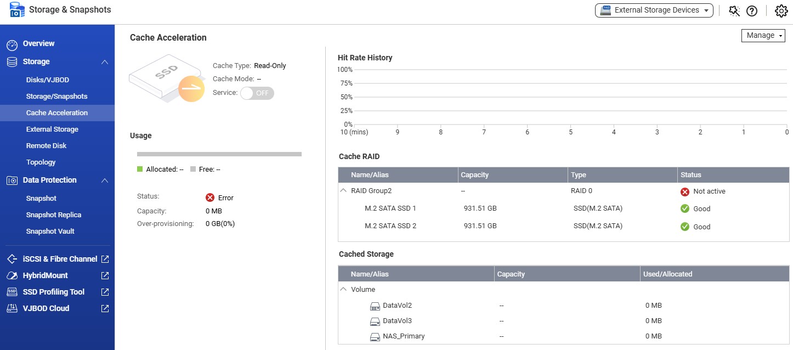Click the Storage database icon in sidebar
Screen dimensions: 793x350
click(x=12, y=62)
